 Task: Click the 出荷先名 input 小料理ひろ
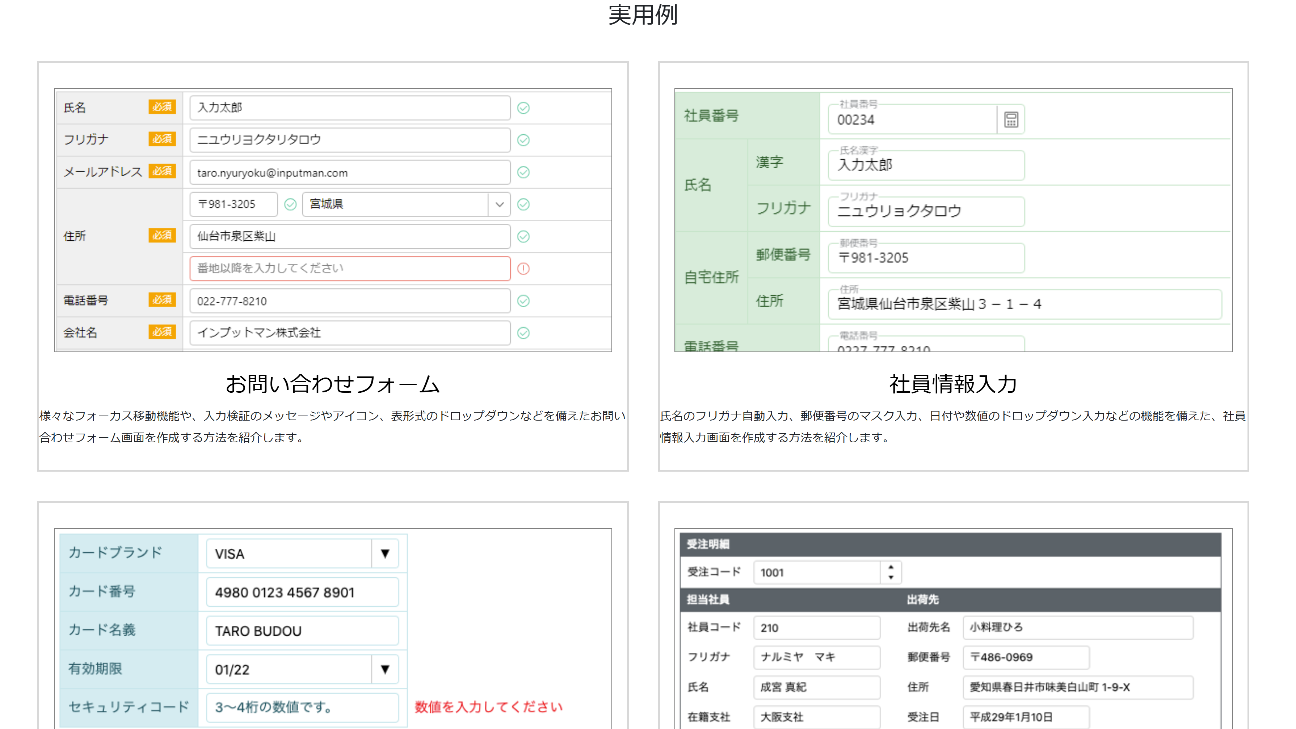(x=1078, y=627)
